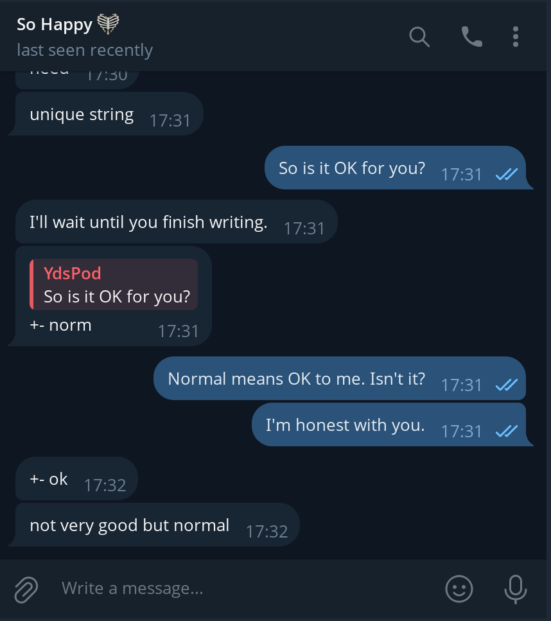Screen dimensions: 551x621
Task: Click the 'last seen recently' status text
Action: [x=85, y=50]
